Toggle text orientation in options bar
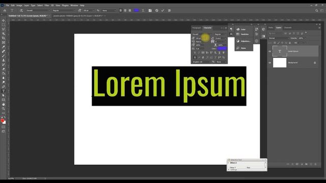Image resolution: width=326 pixels, height=183 pixels. click(21, 10)
